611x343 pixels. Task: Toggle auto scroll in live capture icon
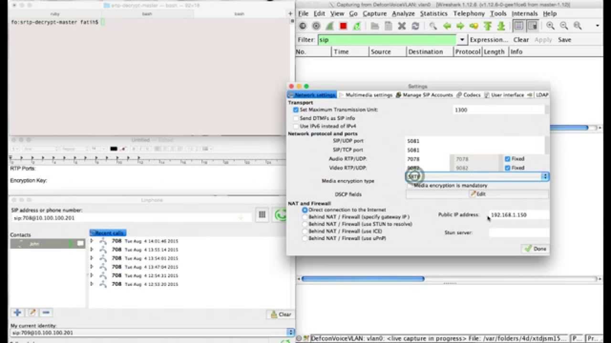532,26
